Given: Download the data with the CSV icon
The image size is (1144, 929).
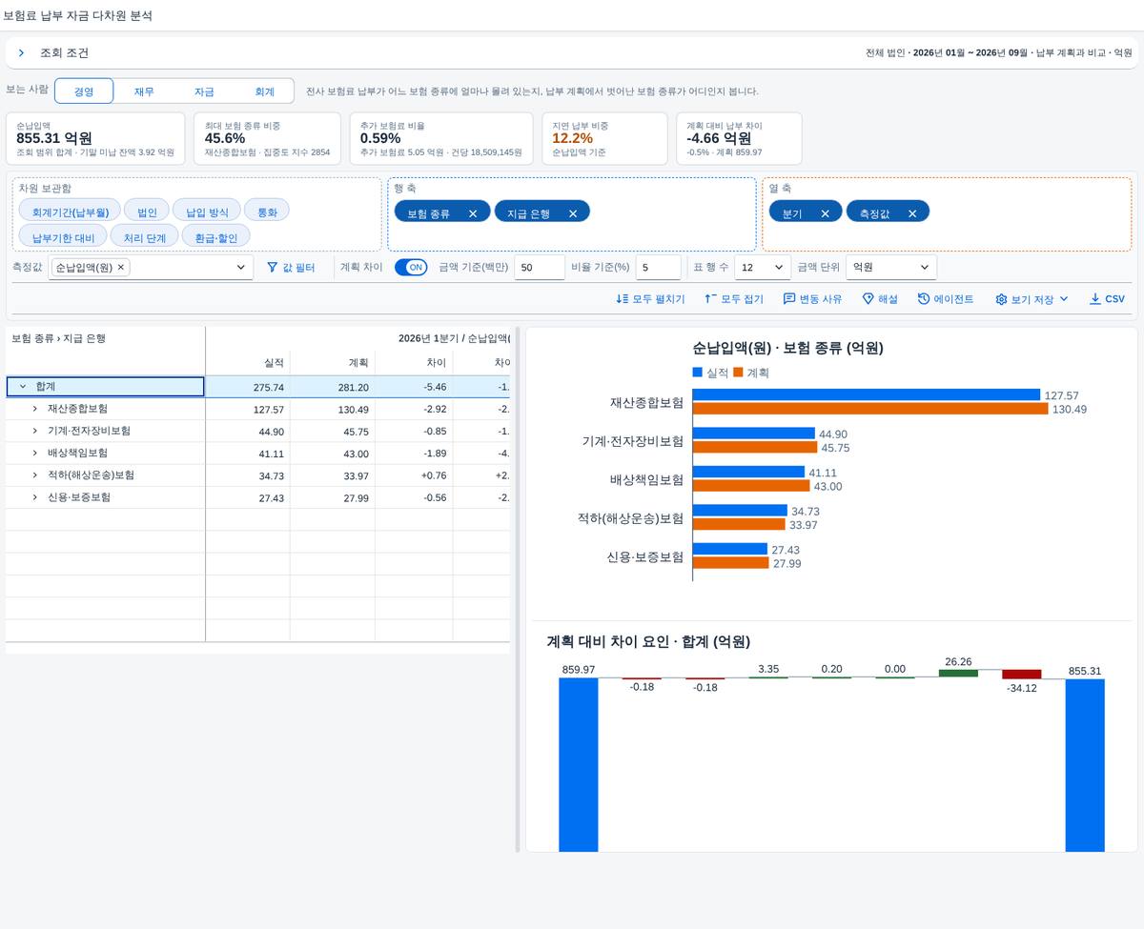Looking at the screenshot, I should pyautogui.click(x=1107, y=299).
